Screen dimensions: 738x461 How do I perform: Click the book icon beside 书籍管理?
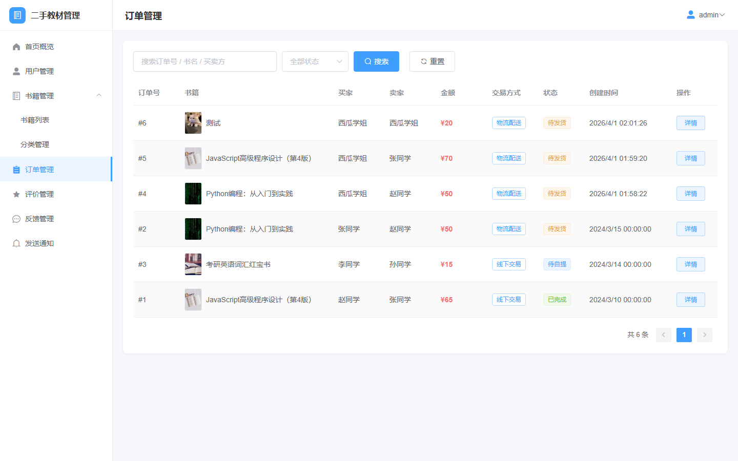(x=16, y=96)
